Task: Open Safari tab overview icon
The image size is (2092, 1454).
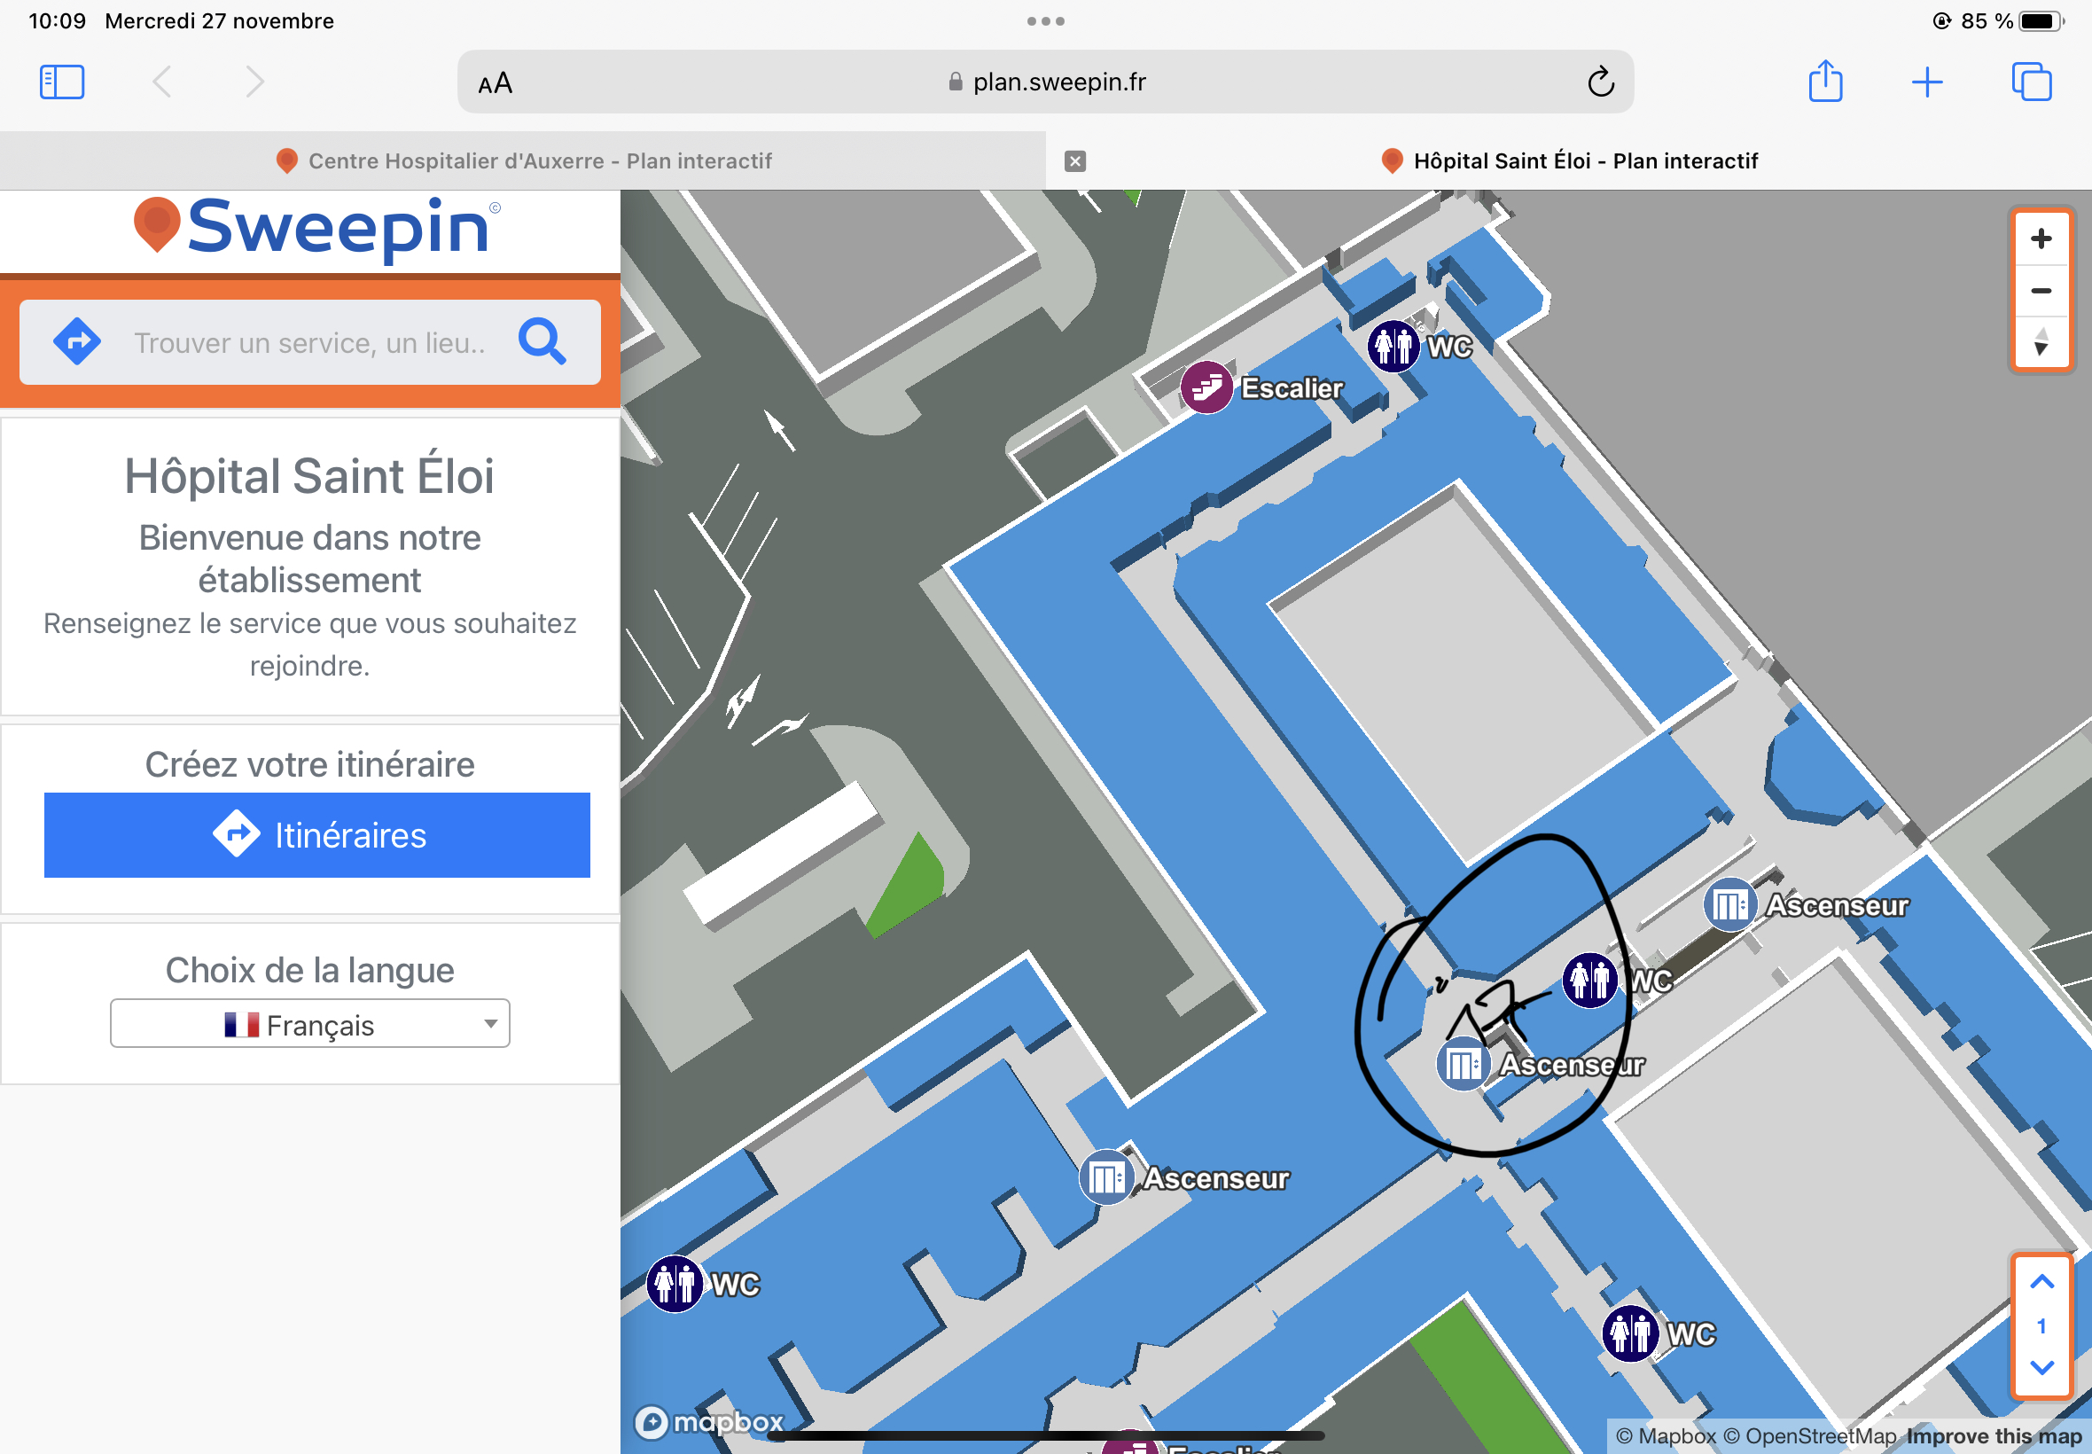Action: [2031, 82]
